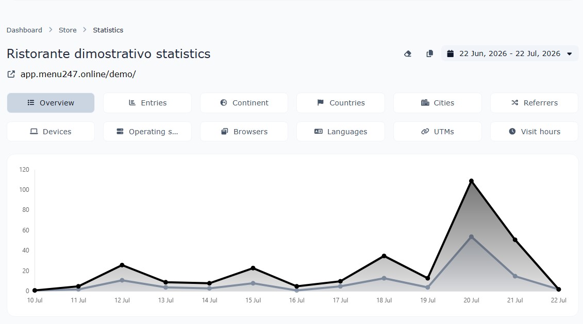Expand the date range dropdown arrow
This screenshot has height=324, width=583.
pyautogui.click(x=569, y=54)
